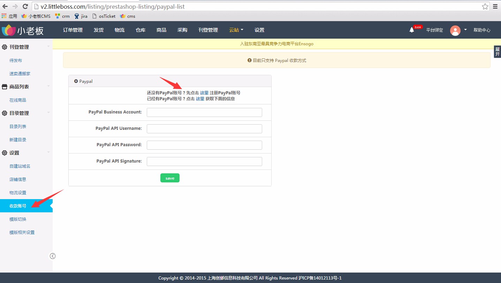
Task: Open the Chrome hamburger menu
Action: [495, 7]
